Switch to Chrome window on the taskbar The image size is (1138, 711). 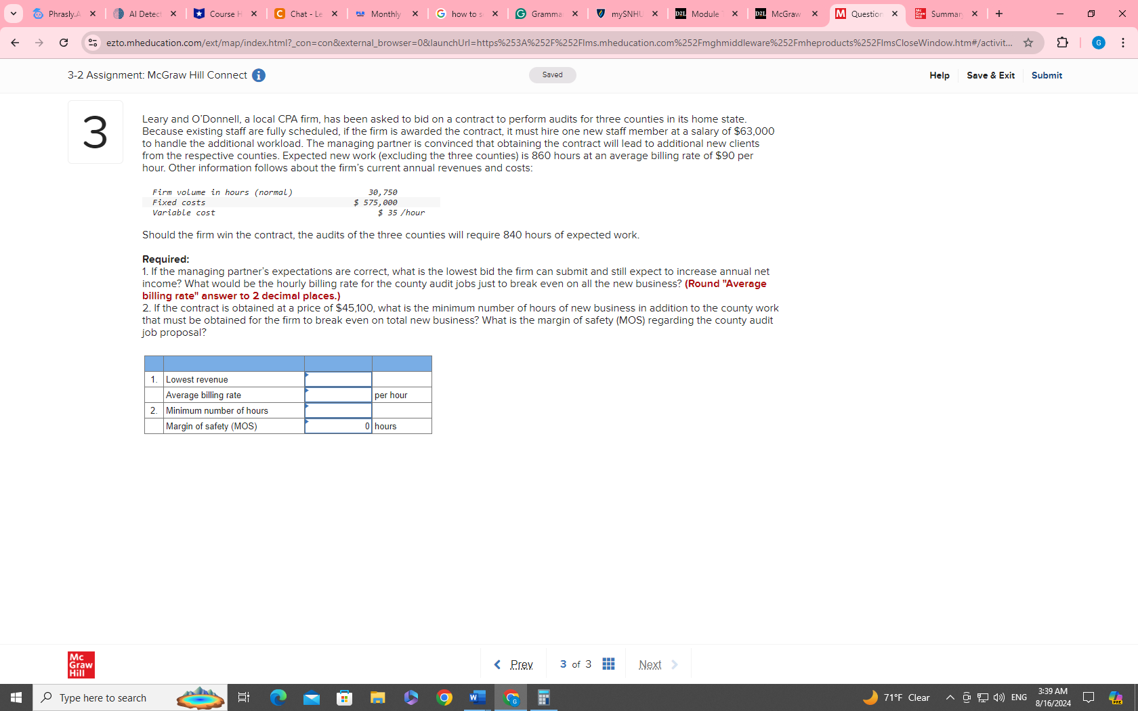(x=511, y=697)
